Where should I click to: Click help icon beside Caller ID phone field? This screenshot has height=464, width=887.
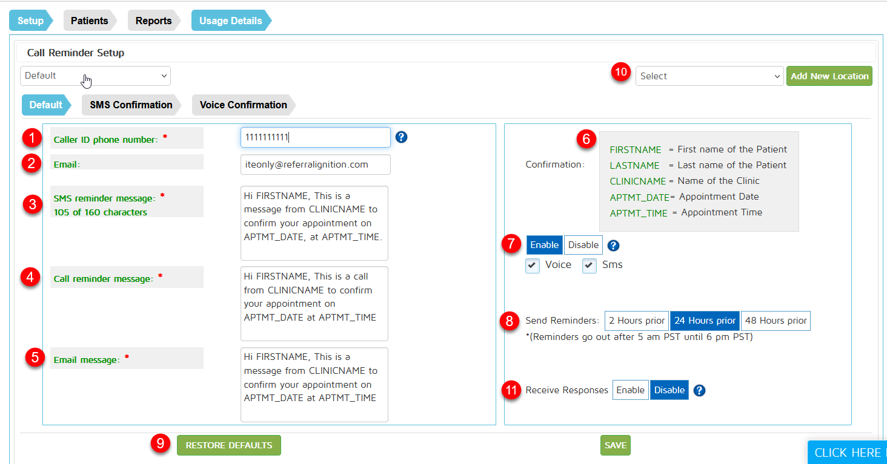(x=401, y=137)
